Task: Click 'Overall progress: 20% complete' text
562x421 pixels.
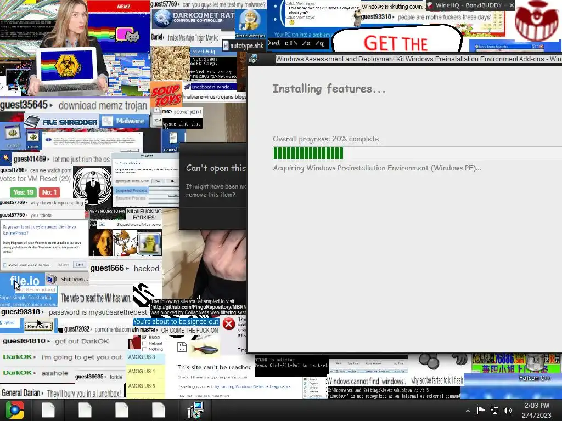Action: tap(326, 139)
